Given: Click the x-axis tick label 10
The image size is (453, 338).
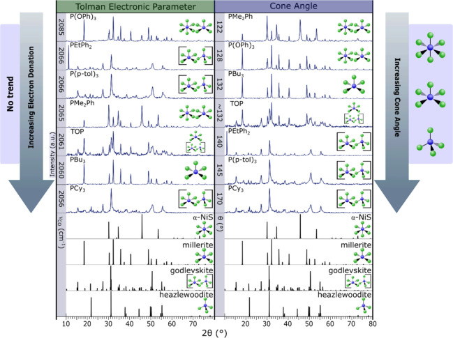Looking at the screenshot, I should click(x=66, y=323).
